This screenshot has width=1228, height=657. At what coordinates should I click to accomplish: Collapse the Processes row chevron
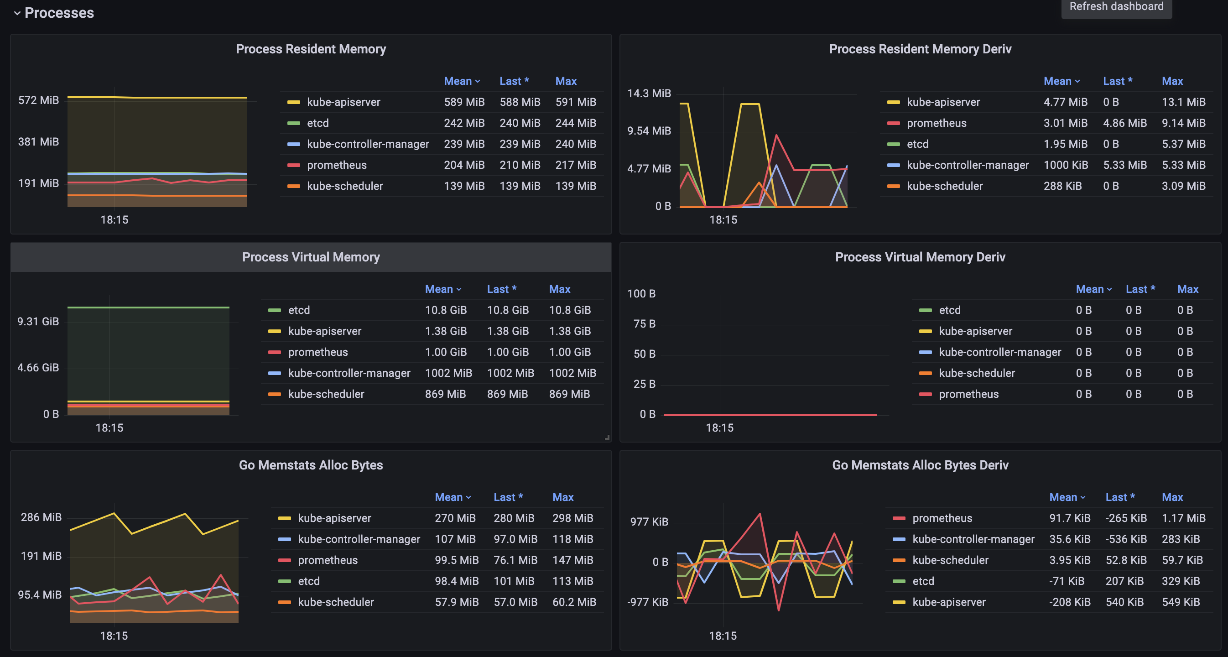[x=17, y=13]
